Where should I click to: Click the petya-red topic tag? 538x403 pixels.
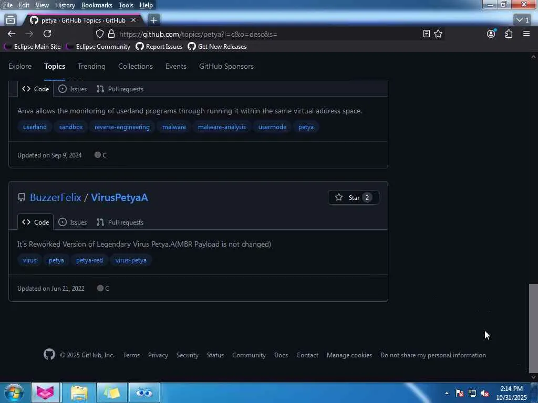click(89, 260)
